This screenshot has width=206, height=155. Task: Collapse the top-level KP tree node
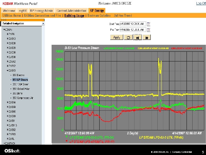(x=4, y=30)
